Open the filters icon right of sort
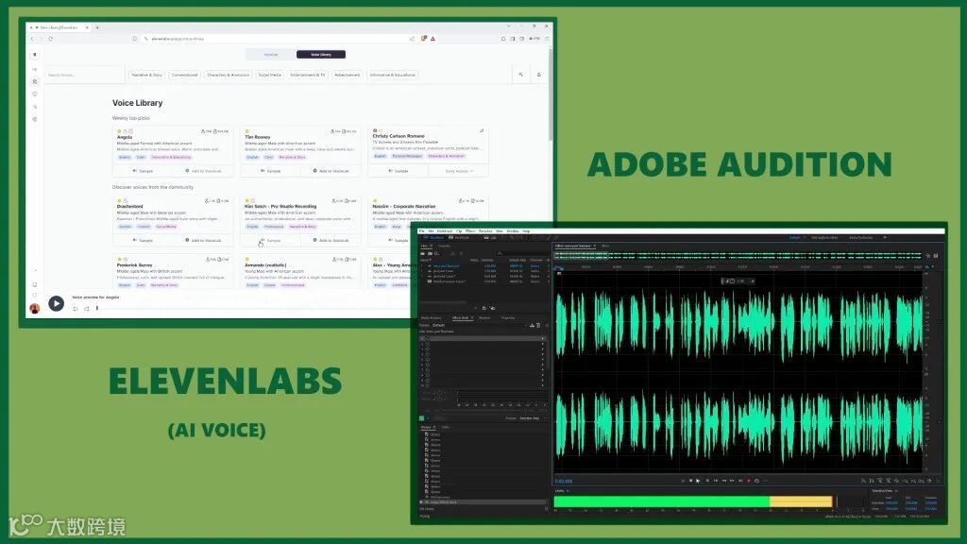This screenshot has height=544, width=967. pos(539,75)
